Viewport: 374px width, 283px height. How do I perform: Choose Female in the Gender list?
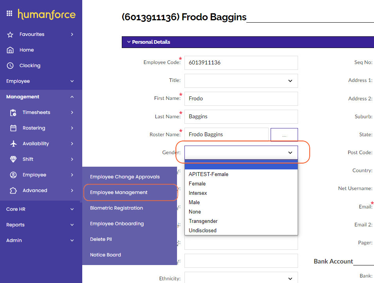pos(197,183)
